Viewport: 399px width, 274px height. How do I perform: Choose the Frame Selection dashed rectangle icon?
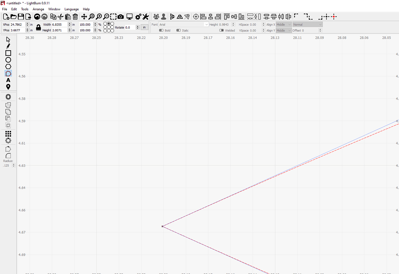pos(113,17)
